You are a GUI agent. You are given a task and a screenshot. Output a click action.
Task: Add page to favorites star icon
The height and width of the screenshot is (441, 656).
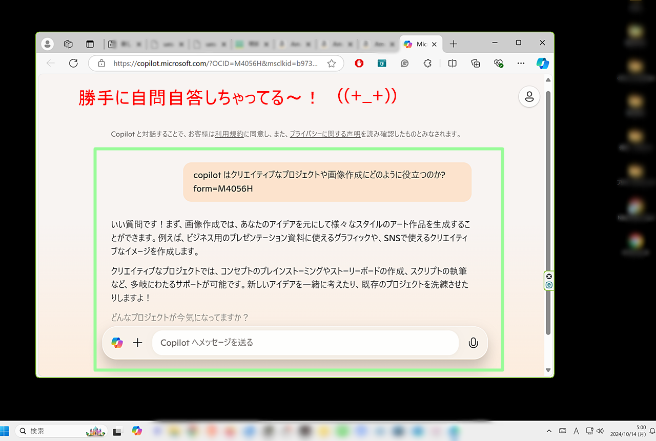[x=332, y=64]
